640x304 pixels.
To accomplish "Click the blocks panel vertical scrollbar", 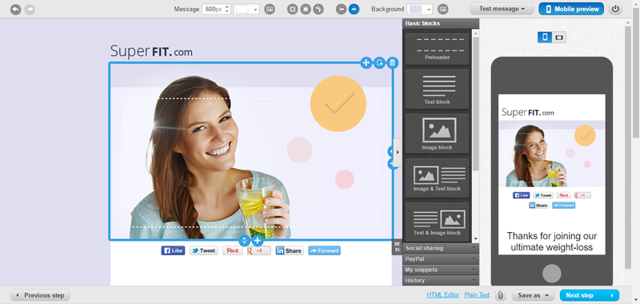I will [x=475, y=104].
